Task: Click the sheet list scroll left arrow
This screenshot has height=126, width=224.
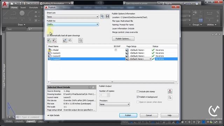Action: pyautogui.click(x=49, y=82)
